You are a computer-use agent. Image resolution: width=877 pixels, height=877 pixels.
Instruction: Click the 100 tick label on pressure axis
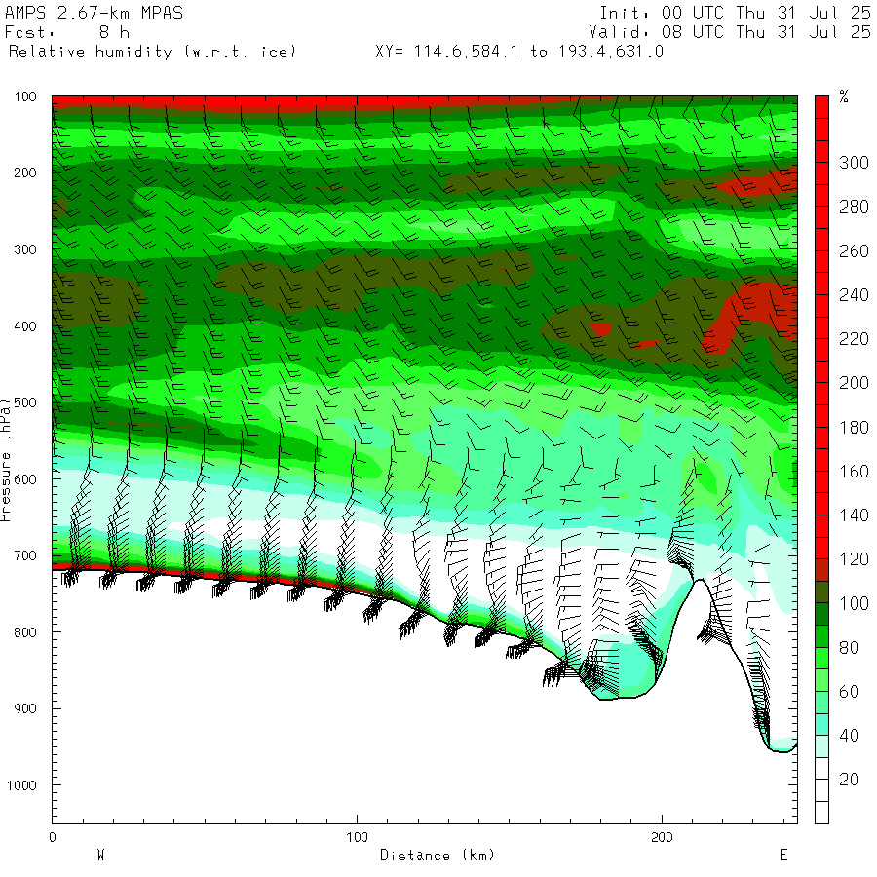pos(25,96)
